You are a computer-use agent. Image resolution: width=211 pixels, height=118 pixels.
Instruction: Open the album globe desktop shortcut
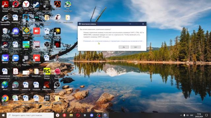[5, 86]
